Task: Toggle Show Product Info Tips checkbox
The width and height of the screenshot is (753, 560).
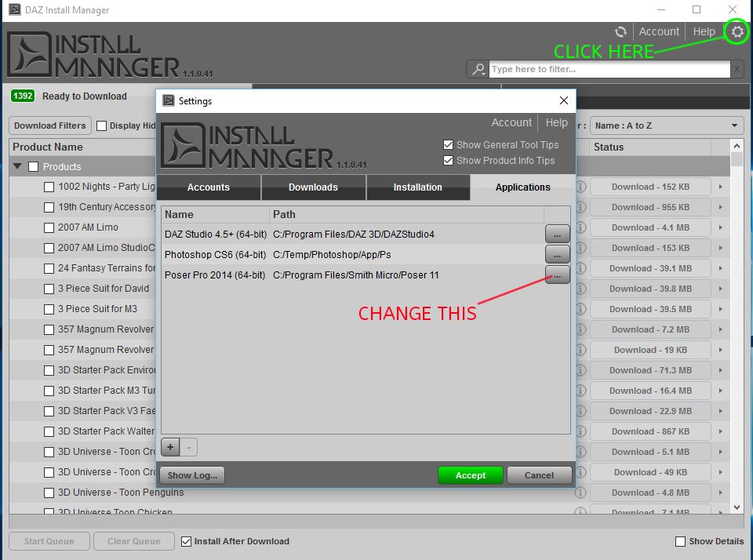Action: tap(448, 161)
